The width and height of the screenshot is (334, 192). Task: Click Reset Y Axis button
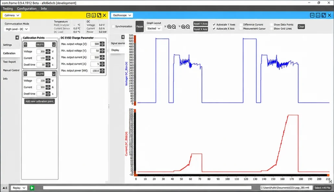click(200, 24)
